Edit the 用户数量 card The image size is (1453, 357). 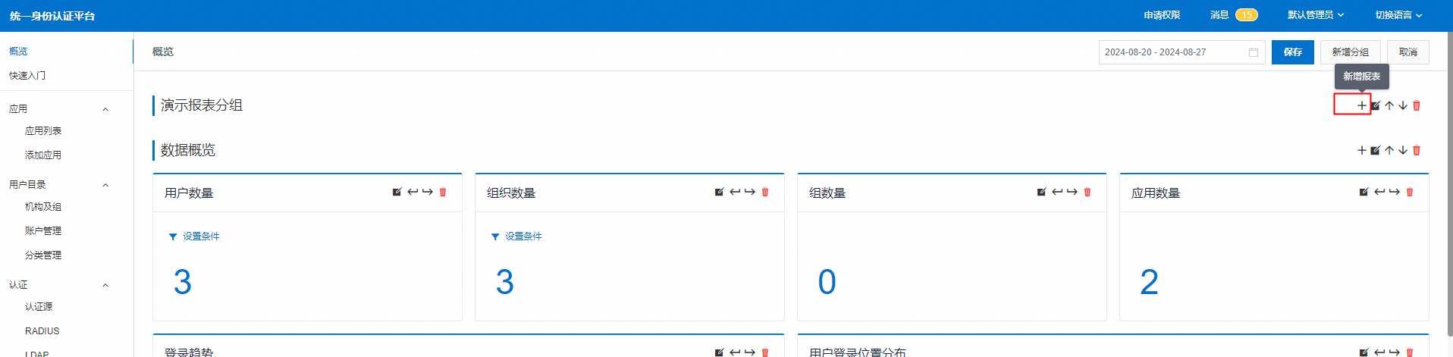tap(397, 192)
